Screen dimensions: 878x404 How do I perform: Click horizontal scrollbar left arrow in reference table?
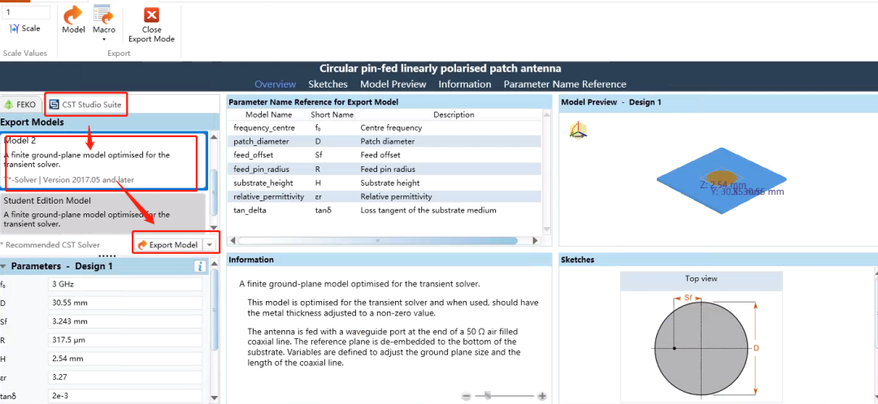coord(233,240)
